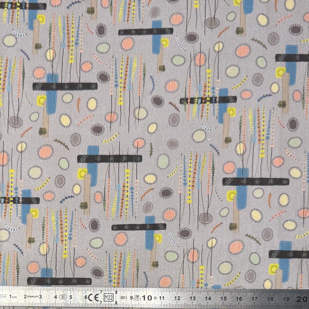Click the number 13 on the ruler
This screenshot has height=309, width=309.
coord(193,298)
